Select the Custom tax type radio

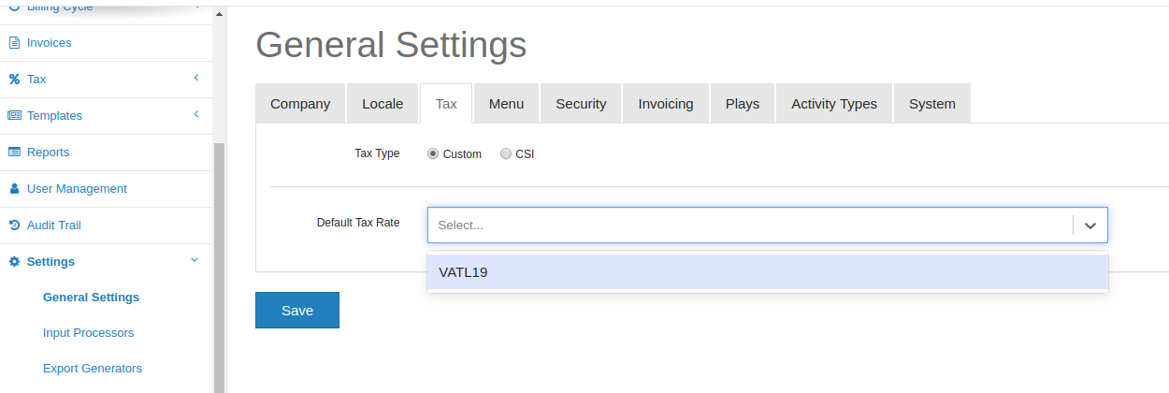pyautogui.click(x=433, y=153)
